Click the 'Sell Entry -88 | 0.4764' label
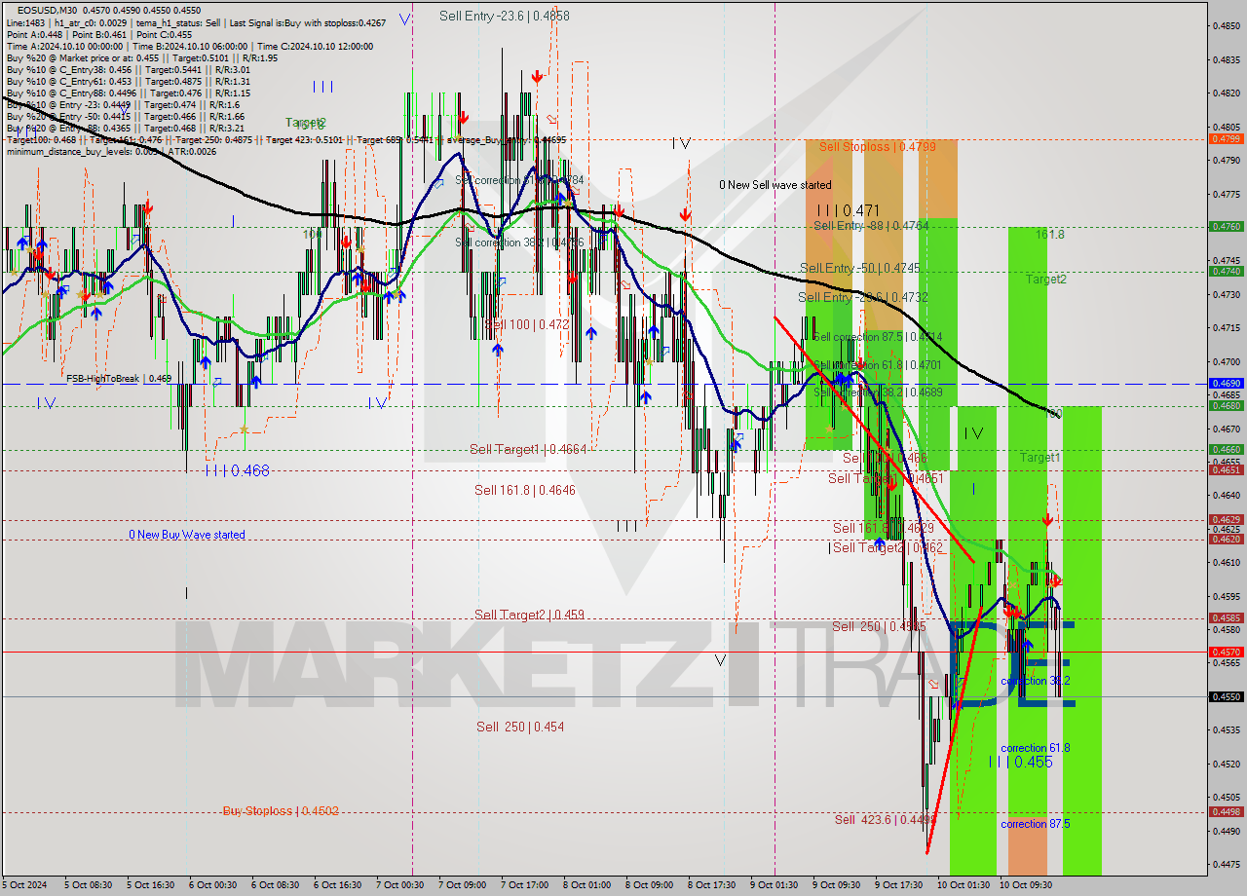The width and height of the screenshot is (1247, 896). pyautogui.click(x=871, y=225)
